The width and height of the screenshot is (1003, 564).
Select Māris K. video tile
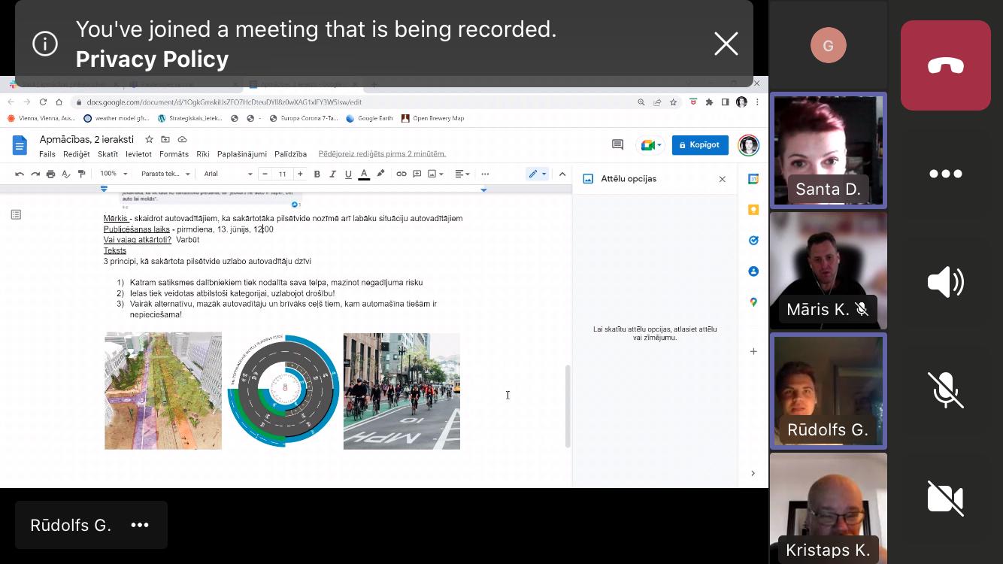pos(828,271)
